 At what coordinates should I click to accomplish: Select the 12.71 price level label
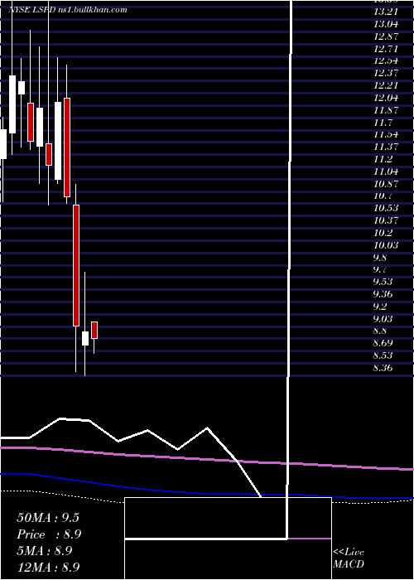tap(386, 48)
